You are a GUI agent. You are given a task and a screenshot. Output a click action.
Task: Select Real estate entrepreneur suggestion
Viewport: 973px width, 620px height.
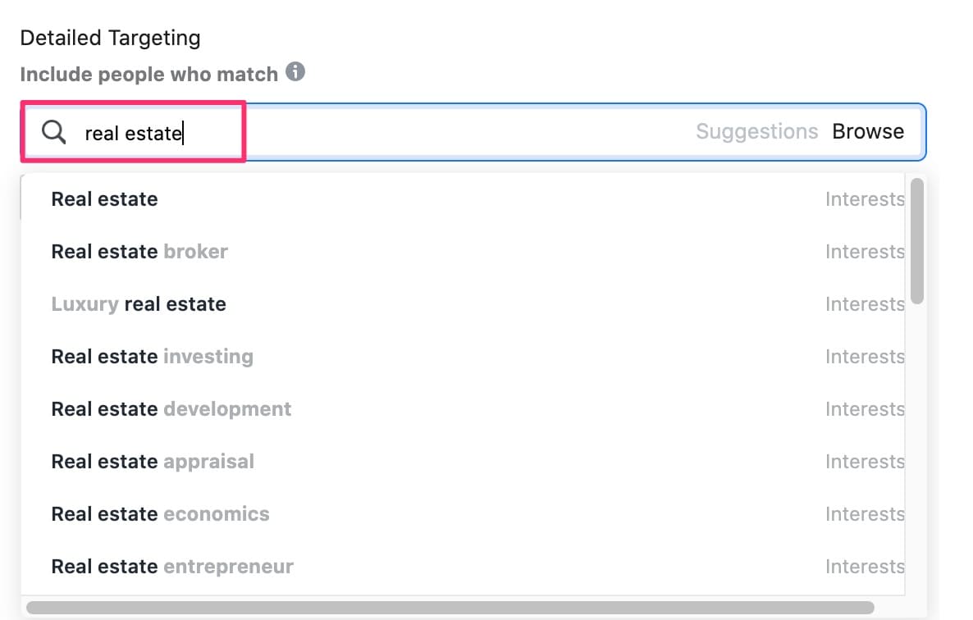tap(463, 567)
